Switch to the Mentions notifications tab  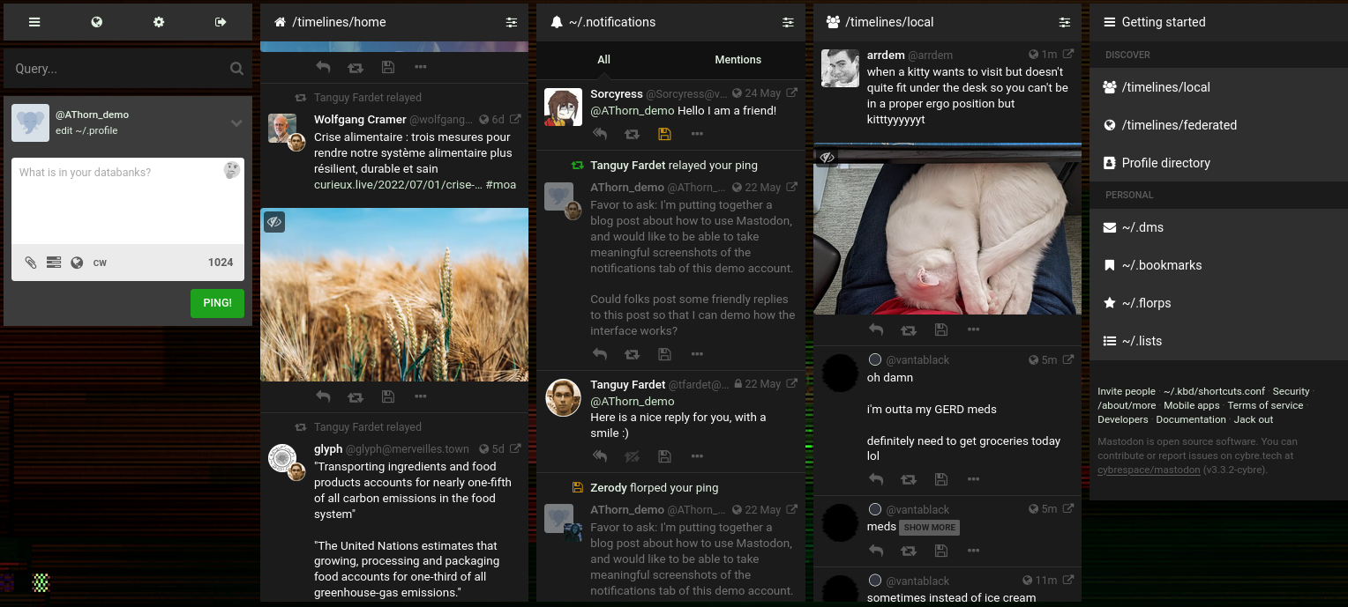pyautogui.click(x=738, y=60)
